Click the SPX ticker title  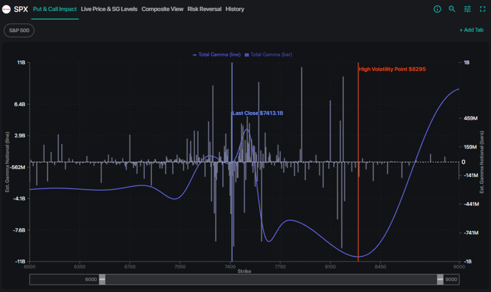pos(21,9)
